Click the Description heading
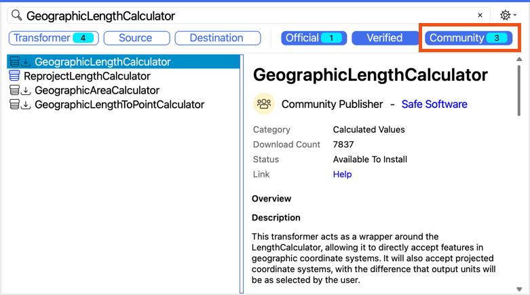Viewport: 530px width, 295px height. [276, 218]
